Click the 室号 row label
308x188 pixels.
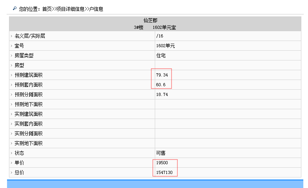[x=19, y=46]
